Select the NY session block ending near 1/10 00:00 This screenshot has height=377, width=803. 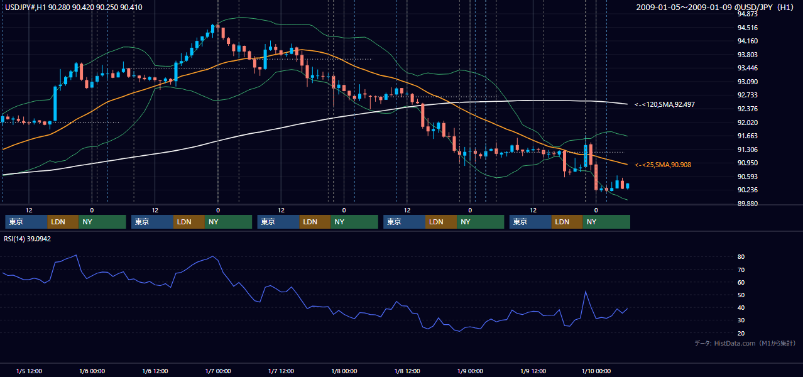click(x=606, y=222)
